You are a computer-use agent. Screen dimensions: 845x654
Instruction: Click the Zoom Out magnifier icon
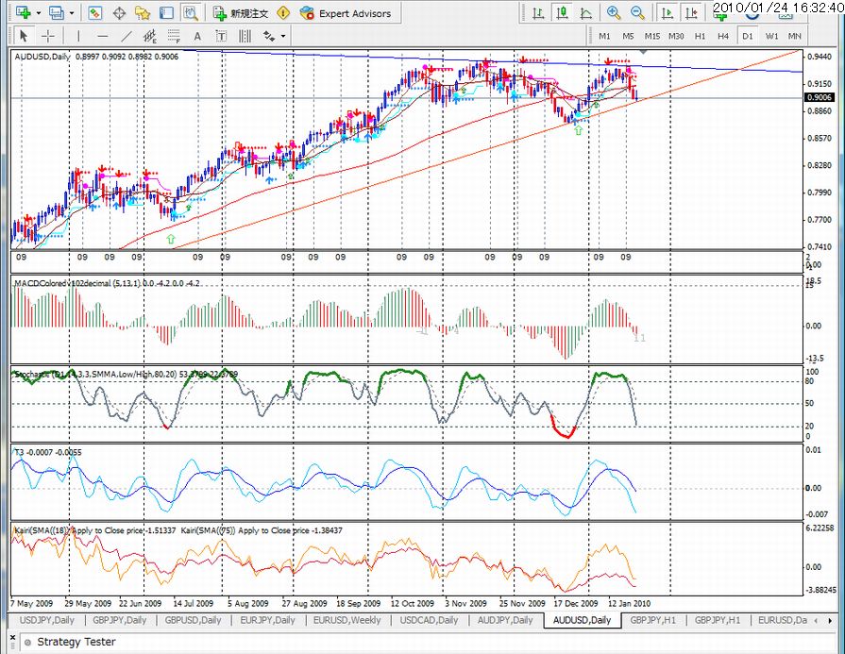[637, 13]
